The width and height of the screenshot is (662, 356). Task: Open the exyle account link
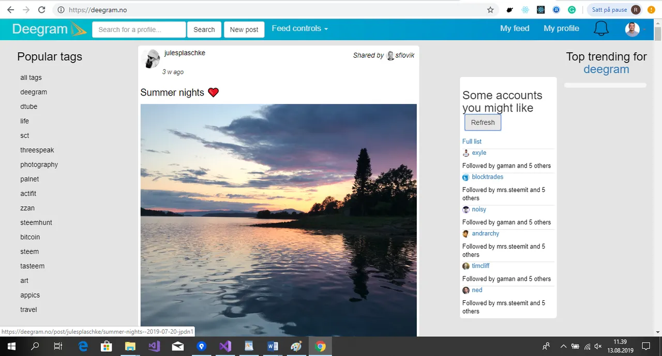pos(479,153)
